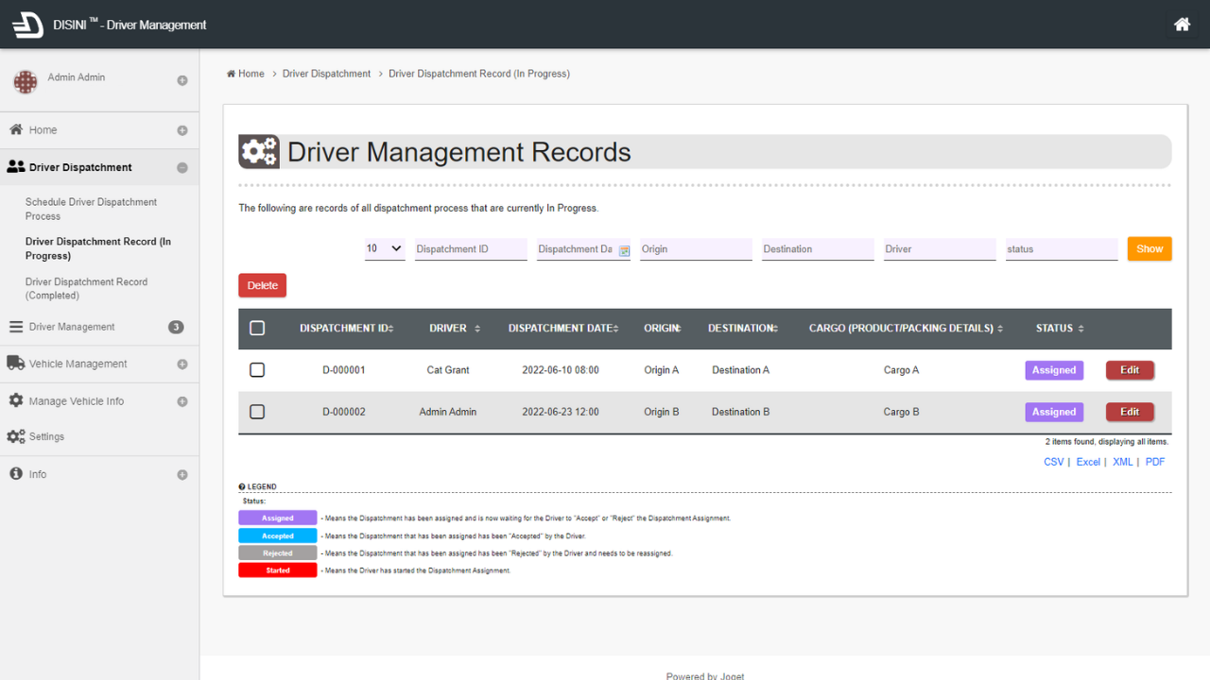Click the Vehicle Management truck icon

point(15,364)
